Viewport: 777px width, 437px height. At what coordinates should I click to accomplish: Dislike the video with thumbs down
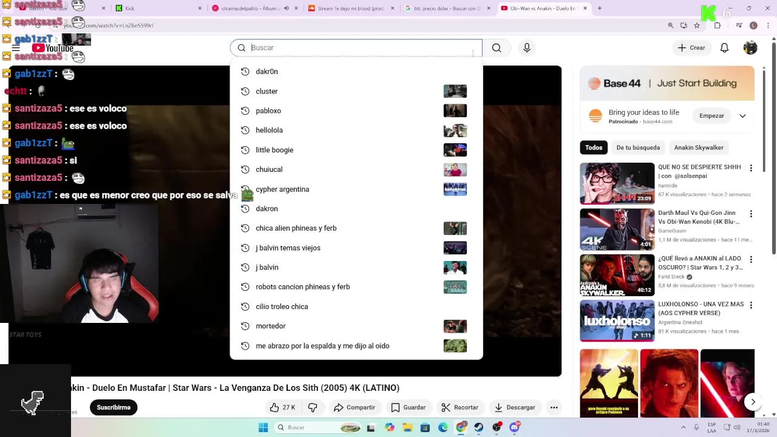point(313,407)
